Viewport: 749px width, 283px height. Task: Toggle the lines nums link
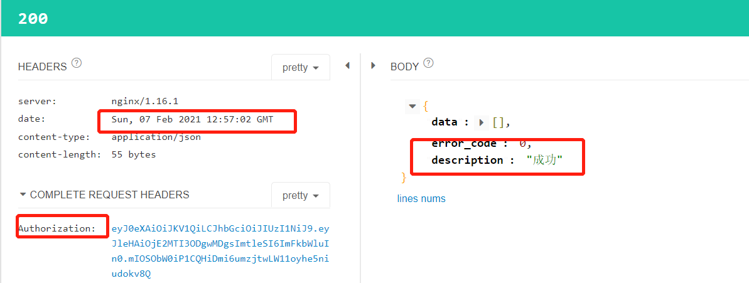[421, 198]
